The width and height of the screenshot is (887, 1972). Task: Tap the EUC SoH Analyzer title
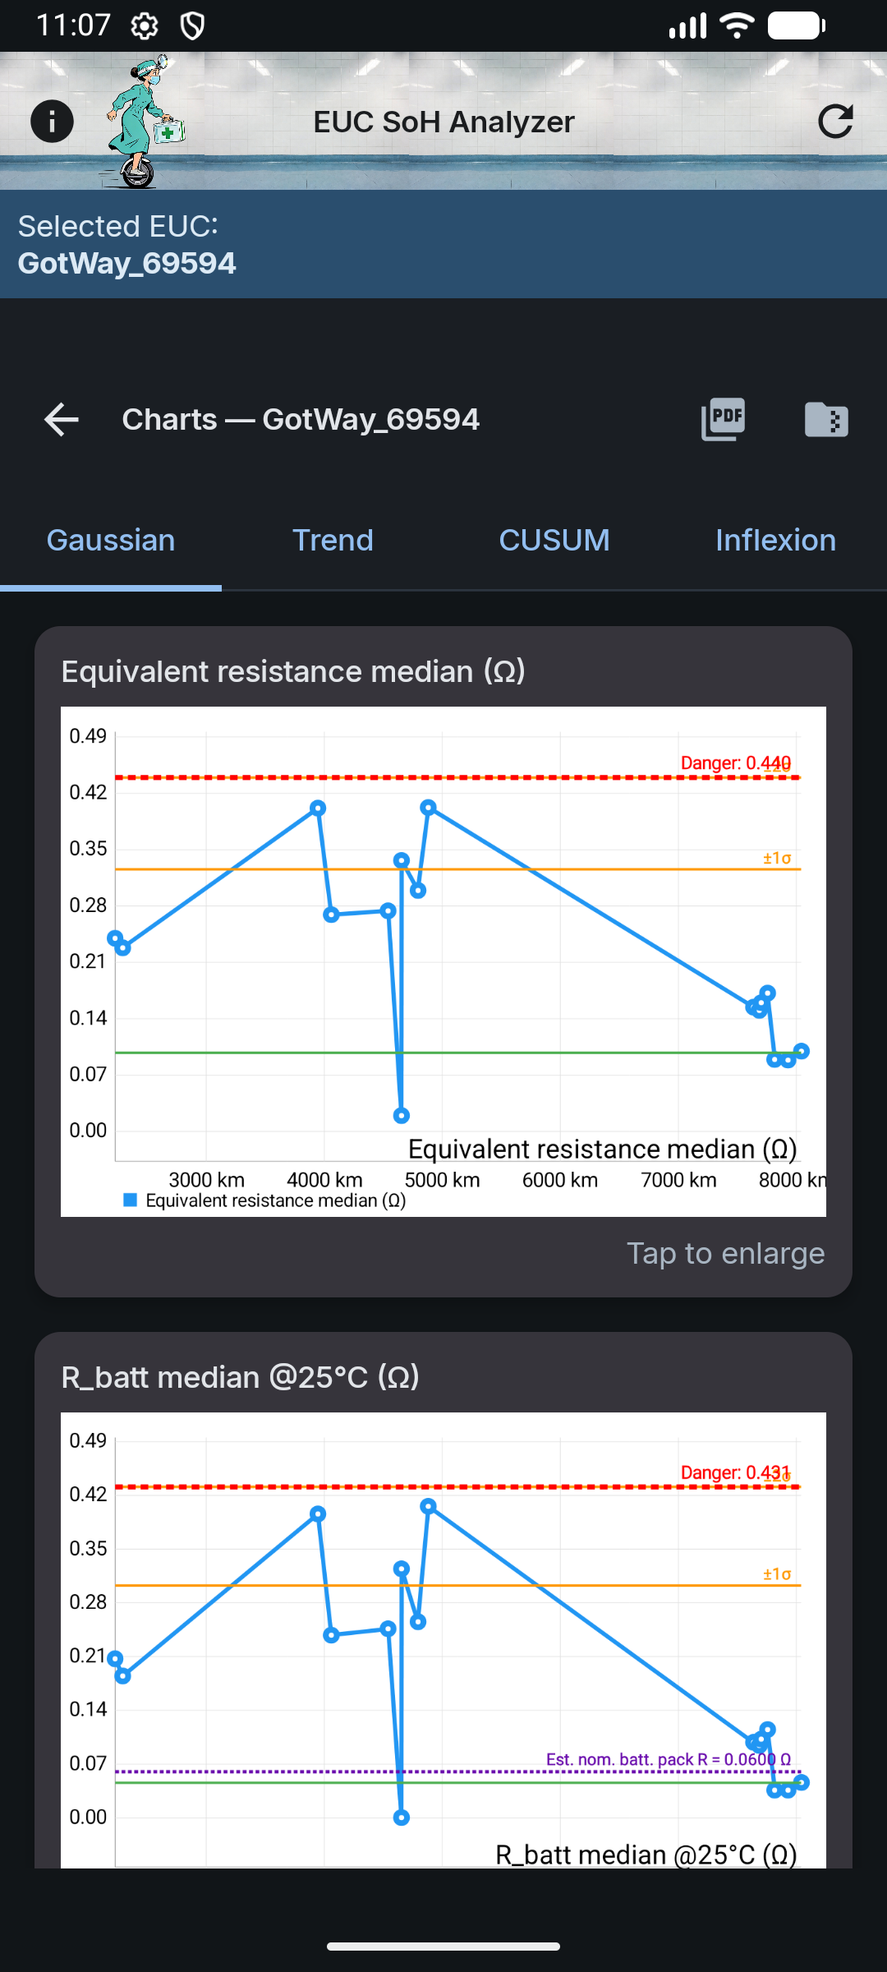443,122
